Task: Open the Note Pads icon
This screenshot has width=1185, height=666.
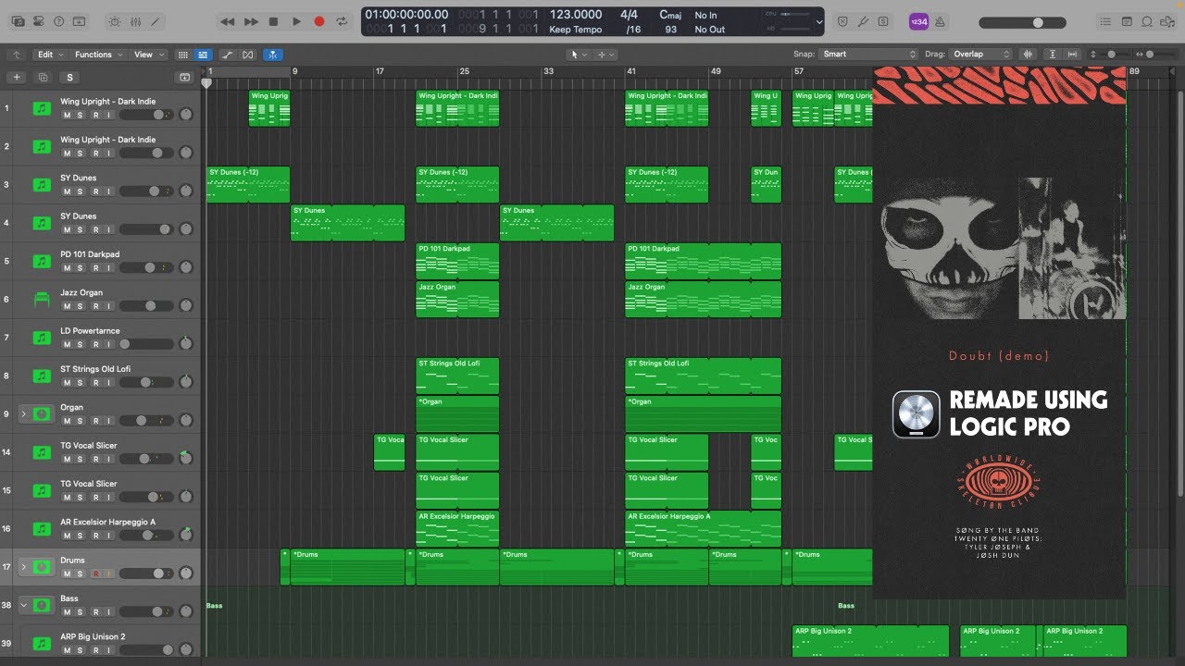Action: tap(1127, 21)
